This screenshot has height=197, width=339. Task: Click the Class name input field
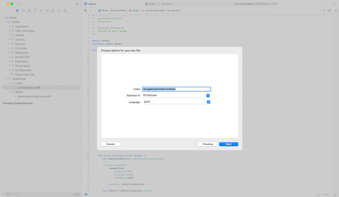click(x=176, y=89)
